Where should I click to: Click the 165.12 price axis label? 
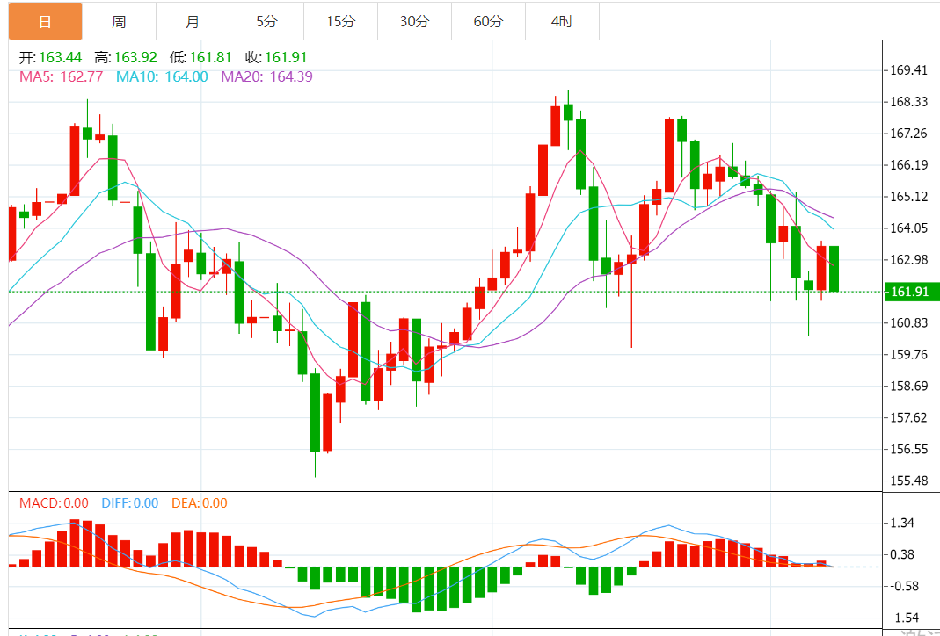909,197
